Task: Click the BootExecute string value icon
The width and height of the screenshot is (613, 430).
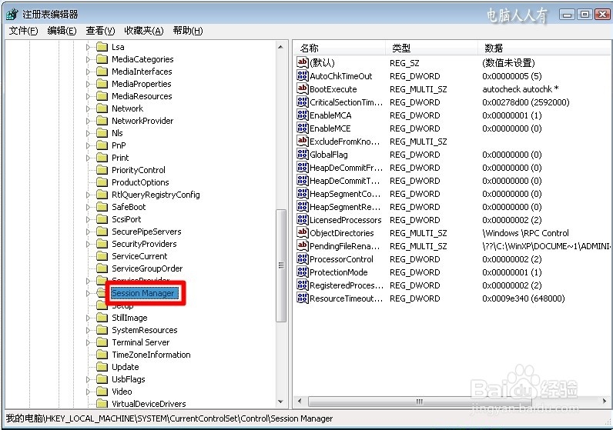Action: coord(303,88)
